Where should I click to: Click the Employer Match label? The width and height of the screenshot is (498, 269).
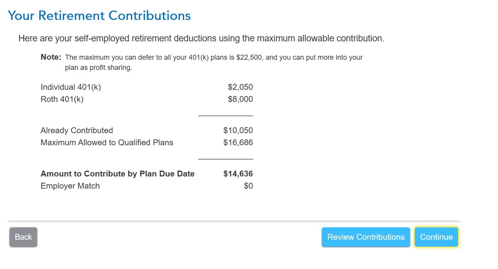coord(70,186)
